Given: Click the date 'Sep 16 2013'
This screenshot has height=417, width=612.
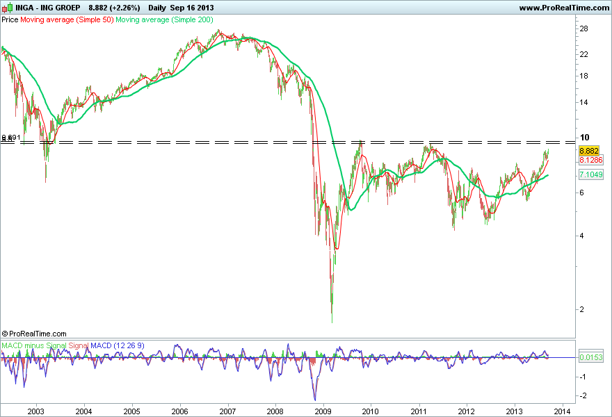Looking at the screenshot, I should [x=192, y=8].
